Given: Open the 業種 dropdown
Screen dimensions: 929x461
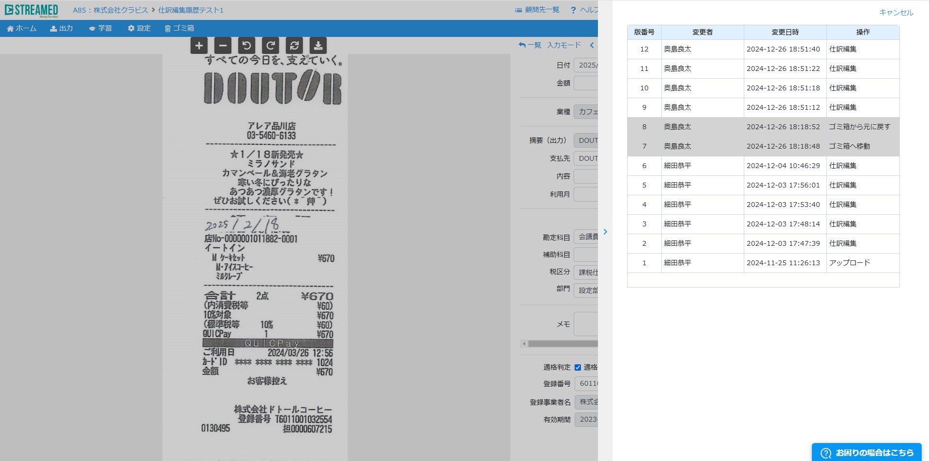Looking at the screenshot, I should (586, 112).
